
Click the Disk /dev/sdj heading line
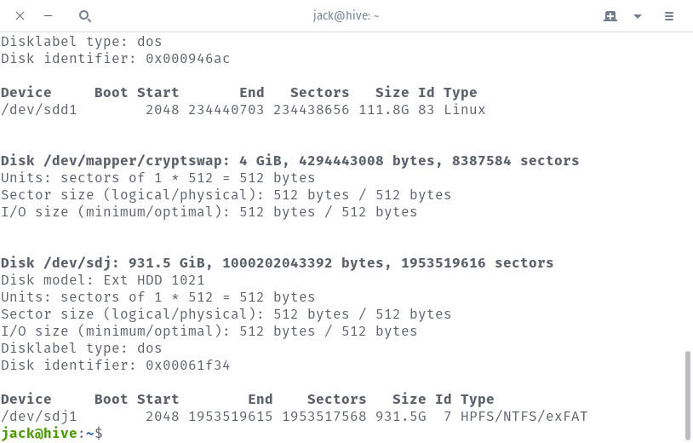[x=277, y=263]
